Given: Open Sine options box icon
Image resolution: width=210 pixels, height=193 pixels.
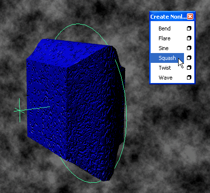Looking at the screenshot, I should pyautogui.click(x=189, y=48).
